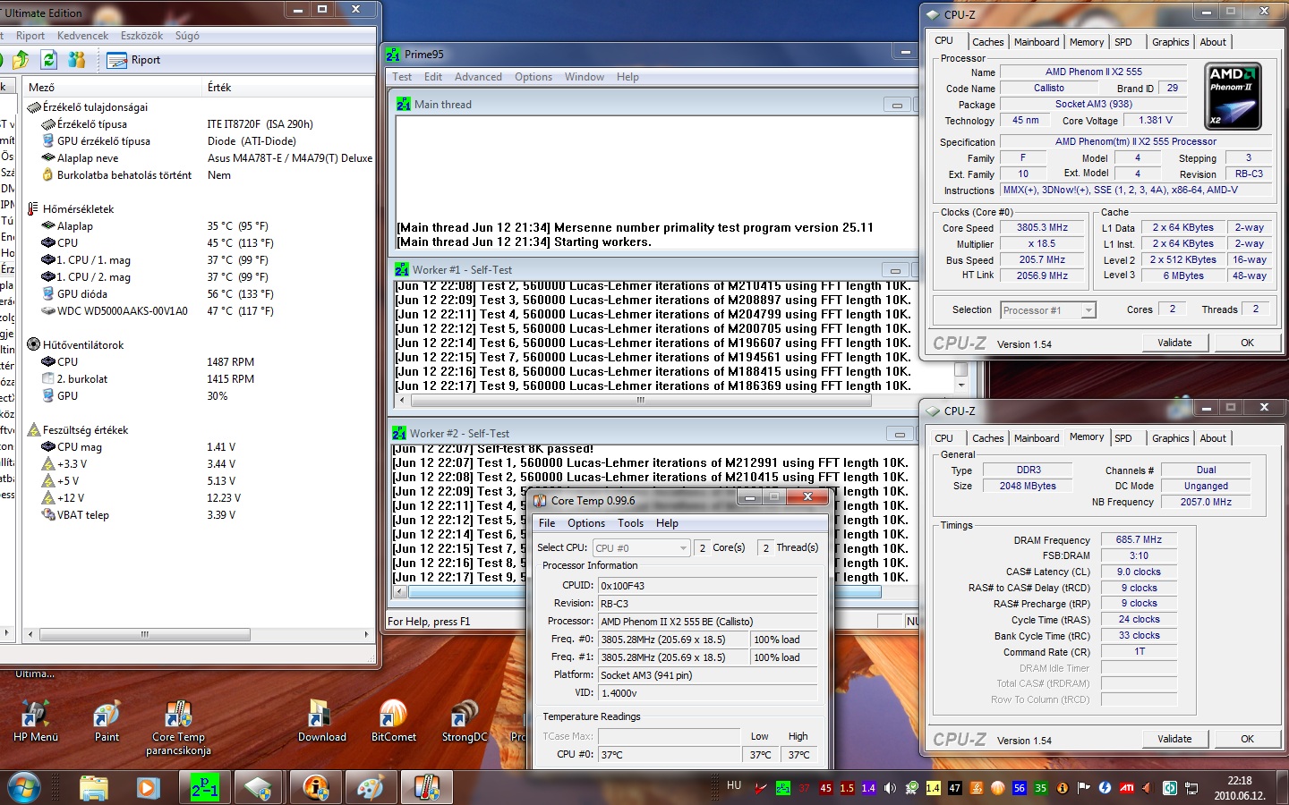Open the Eszközök menu in Everest
Screen dimensions: 1289x805
click(142, 36)
